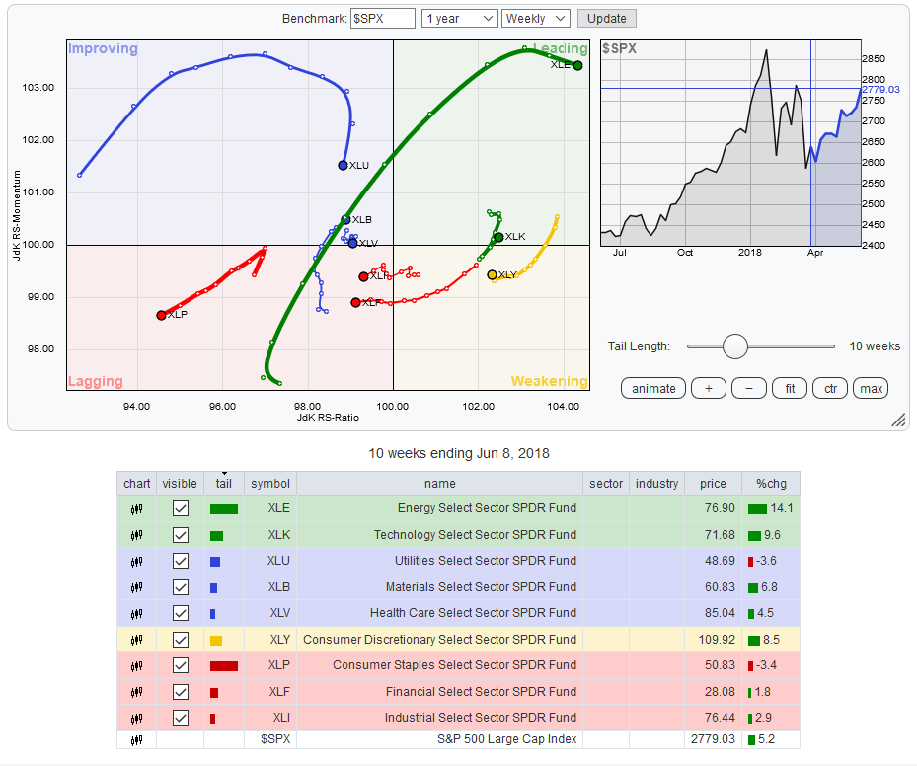The width and height of the screenshot is (917, 766).
Task: Sort table by chart column header
Action: pyautogui.click(x=137, y=484)
